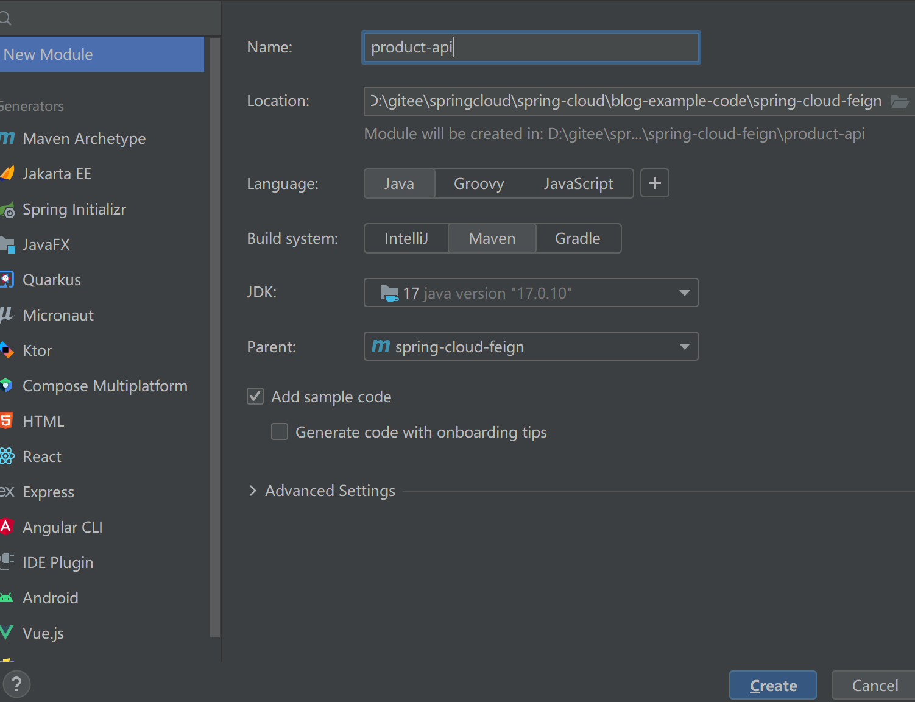Click the Express generator icon
The width and height of the screenshot is (915, 702).
coord(7,491)
